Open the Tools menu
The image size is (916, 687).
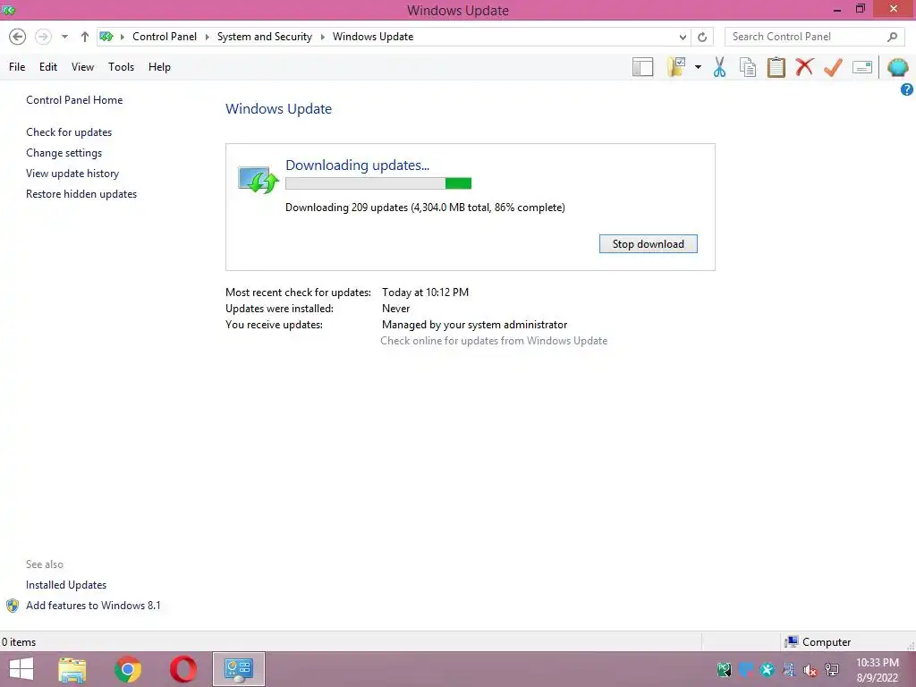click(x=121, y=66)
